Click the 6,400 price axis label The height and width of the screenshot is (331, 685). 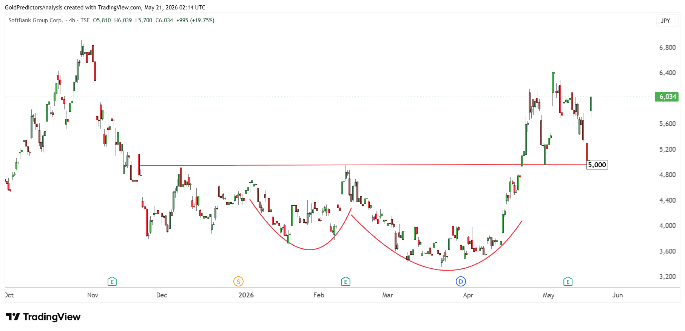667,73
